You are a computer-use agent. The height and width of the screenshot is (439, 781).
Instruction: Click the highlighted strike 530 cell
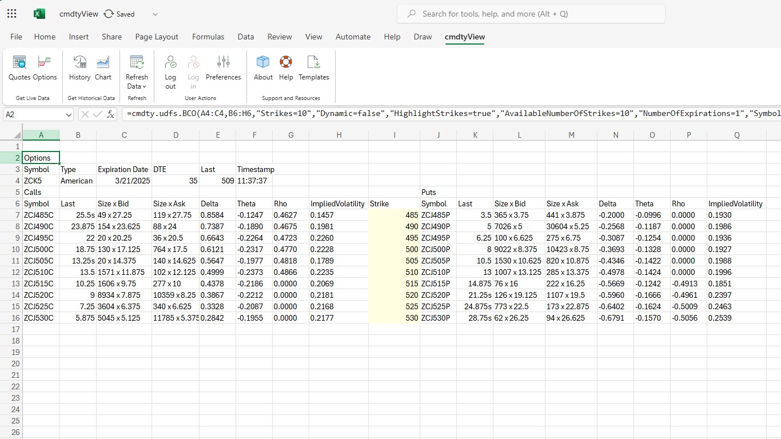[394, 318]
